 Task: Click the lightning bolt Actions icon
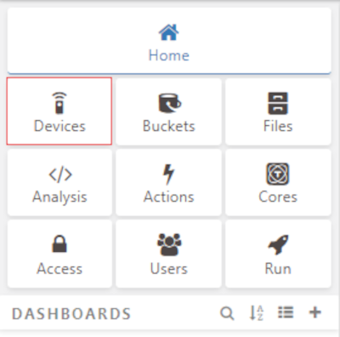click(169, 174)
